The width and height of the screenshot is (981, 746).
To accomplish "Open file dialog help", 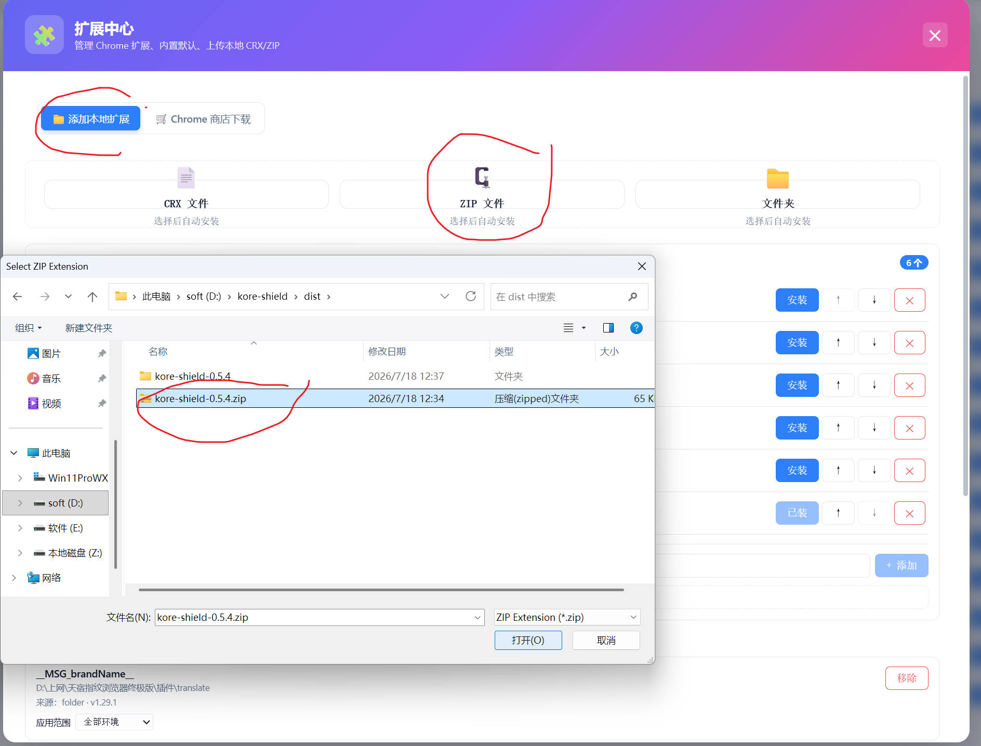I will [x=636, y=328].
